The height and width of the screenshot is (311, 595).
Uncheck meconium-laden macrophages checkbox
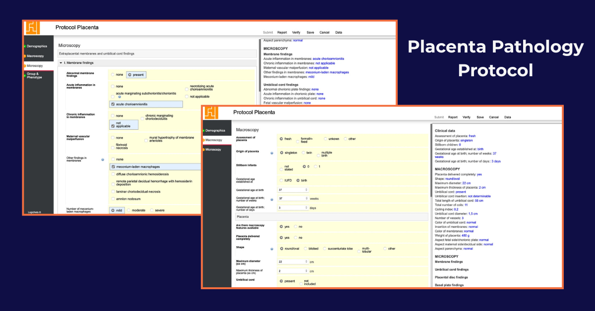coord(114,167)
